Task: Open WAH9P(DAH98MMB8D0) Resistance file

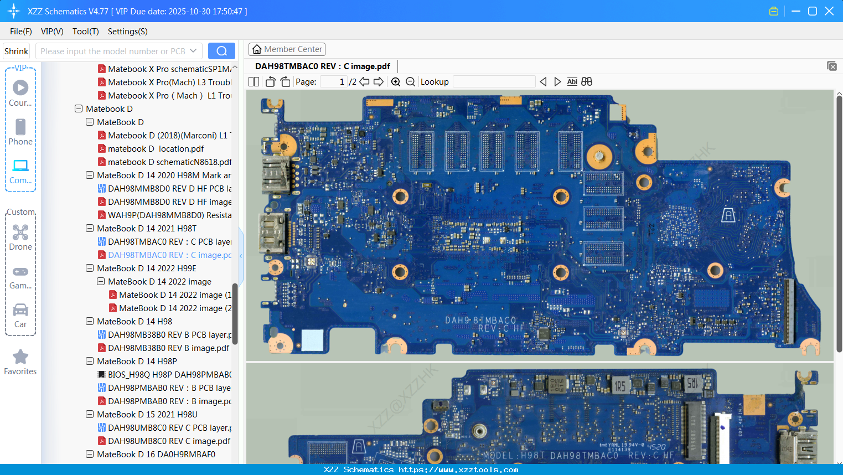Action: coord(165,215)
